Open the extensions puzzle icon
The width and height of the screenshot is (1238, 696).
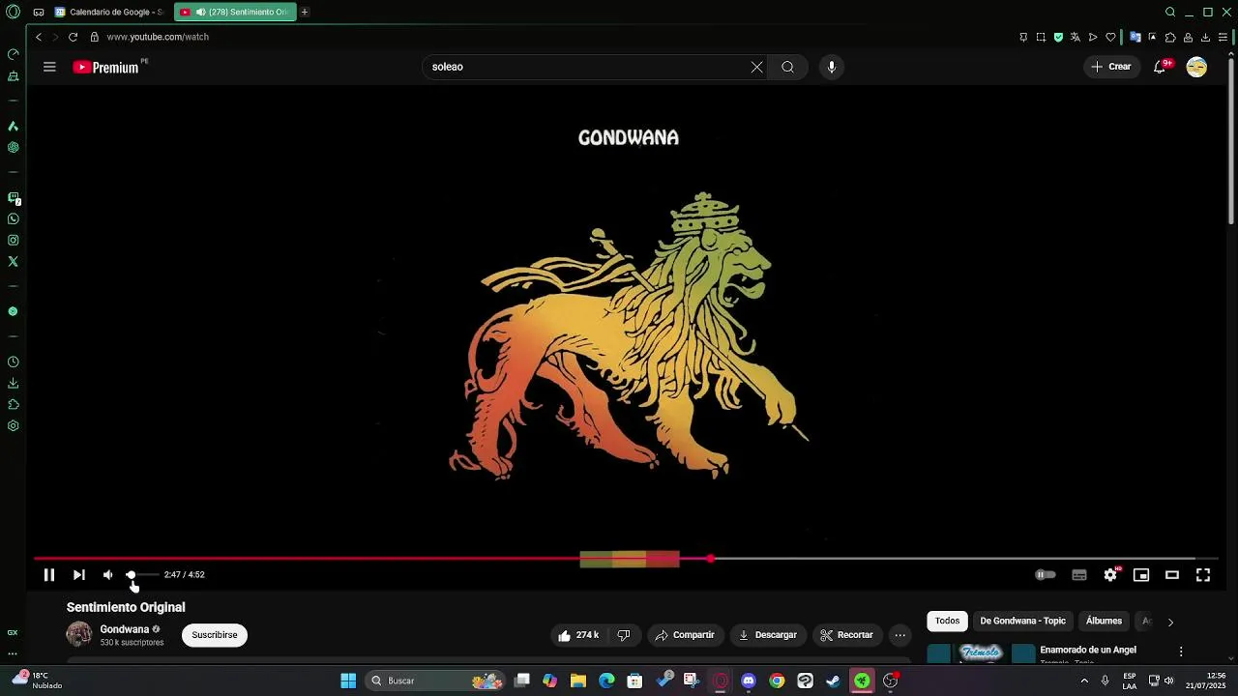click(1170, 37)
